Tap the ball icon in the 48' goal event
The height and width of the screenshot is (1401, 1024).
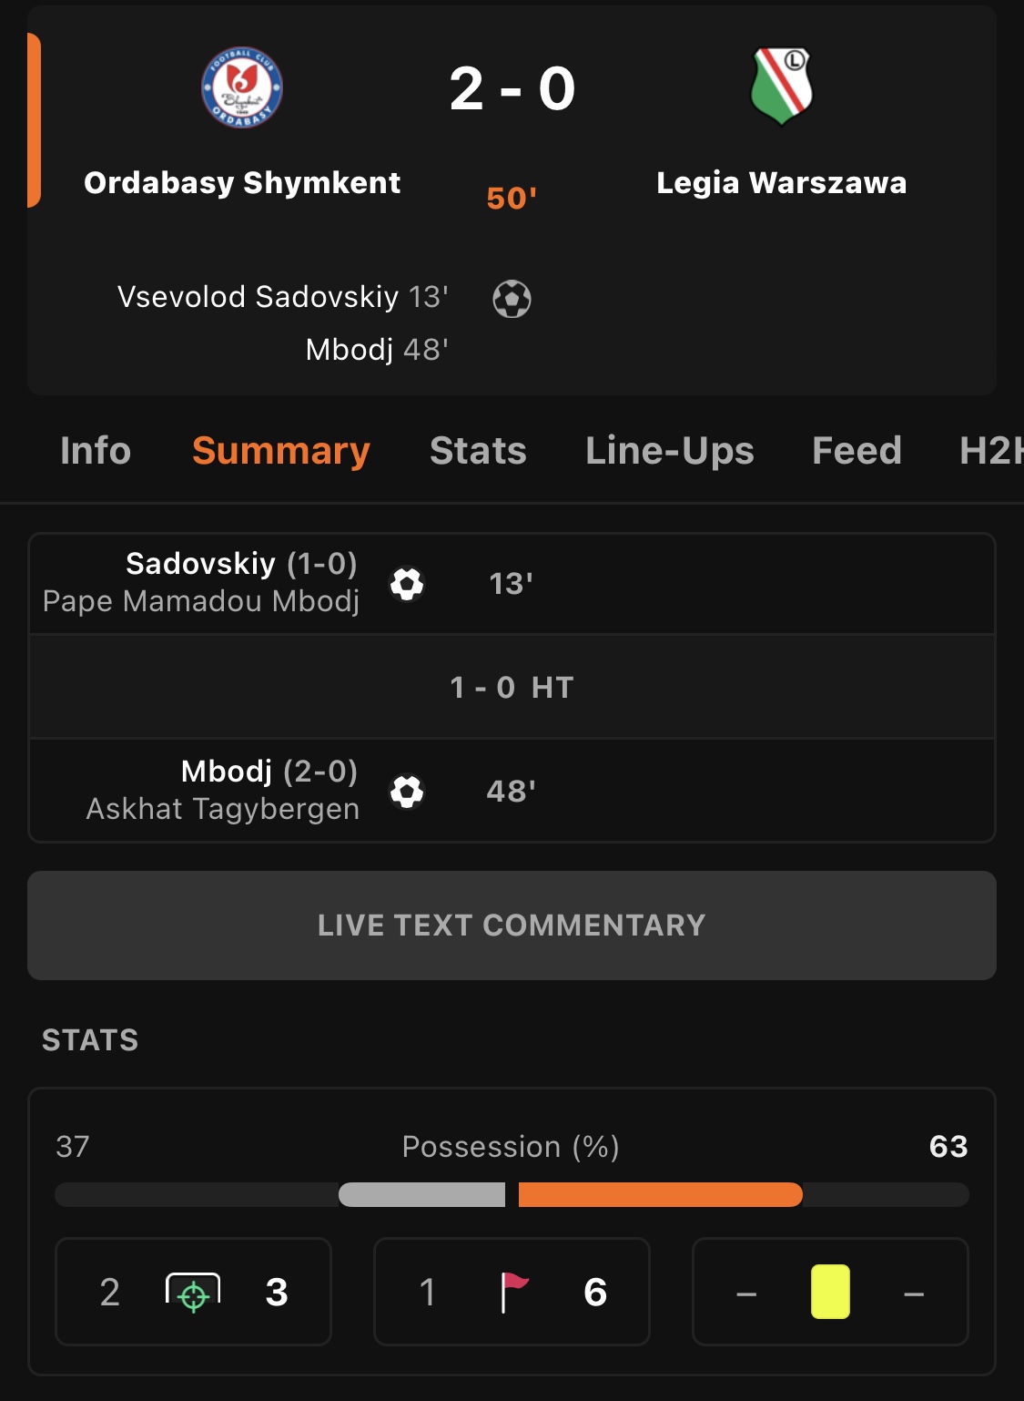(407, 792)
